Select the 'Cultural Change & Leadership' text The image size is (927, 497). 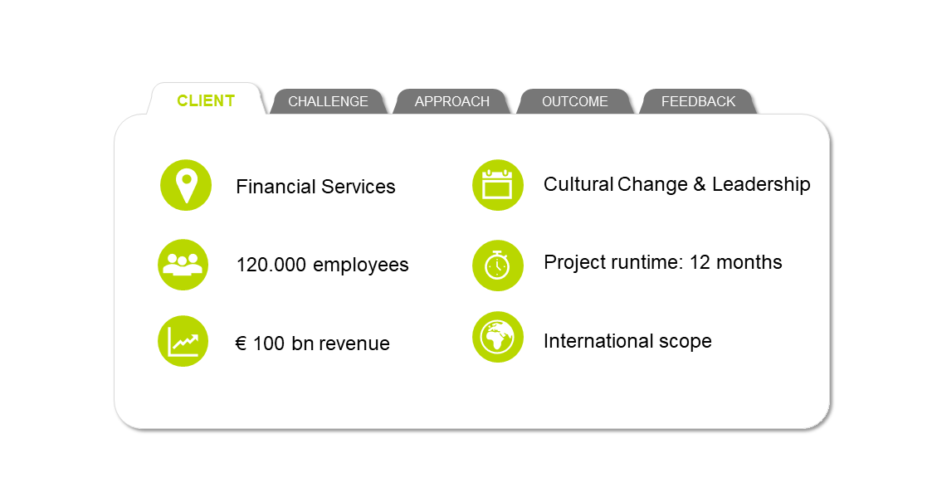point(676,184)
